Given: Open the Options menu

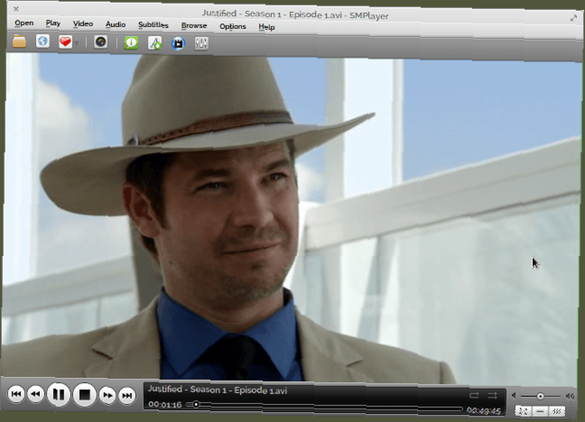Looking at the screenshot, I should tap(233, 26).
